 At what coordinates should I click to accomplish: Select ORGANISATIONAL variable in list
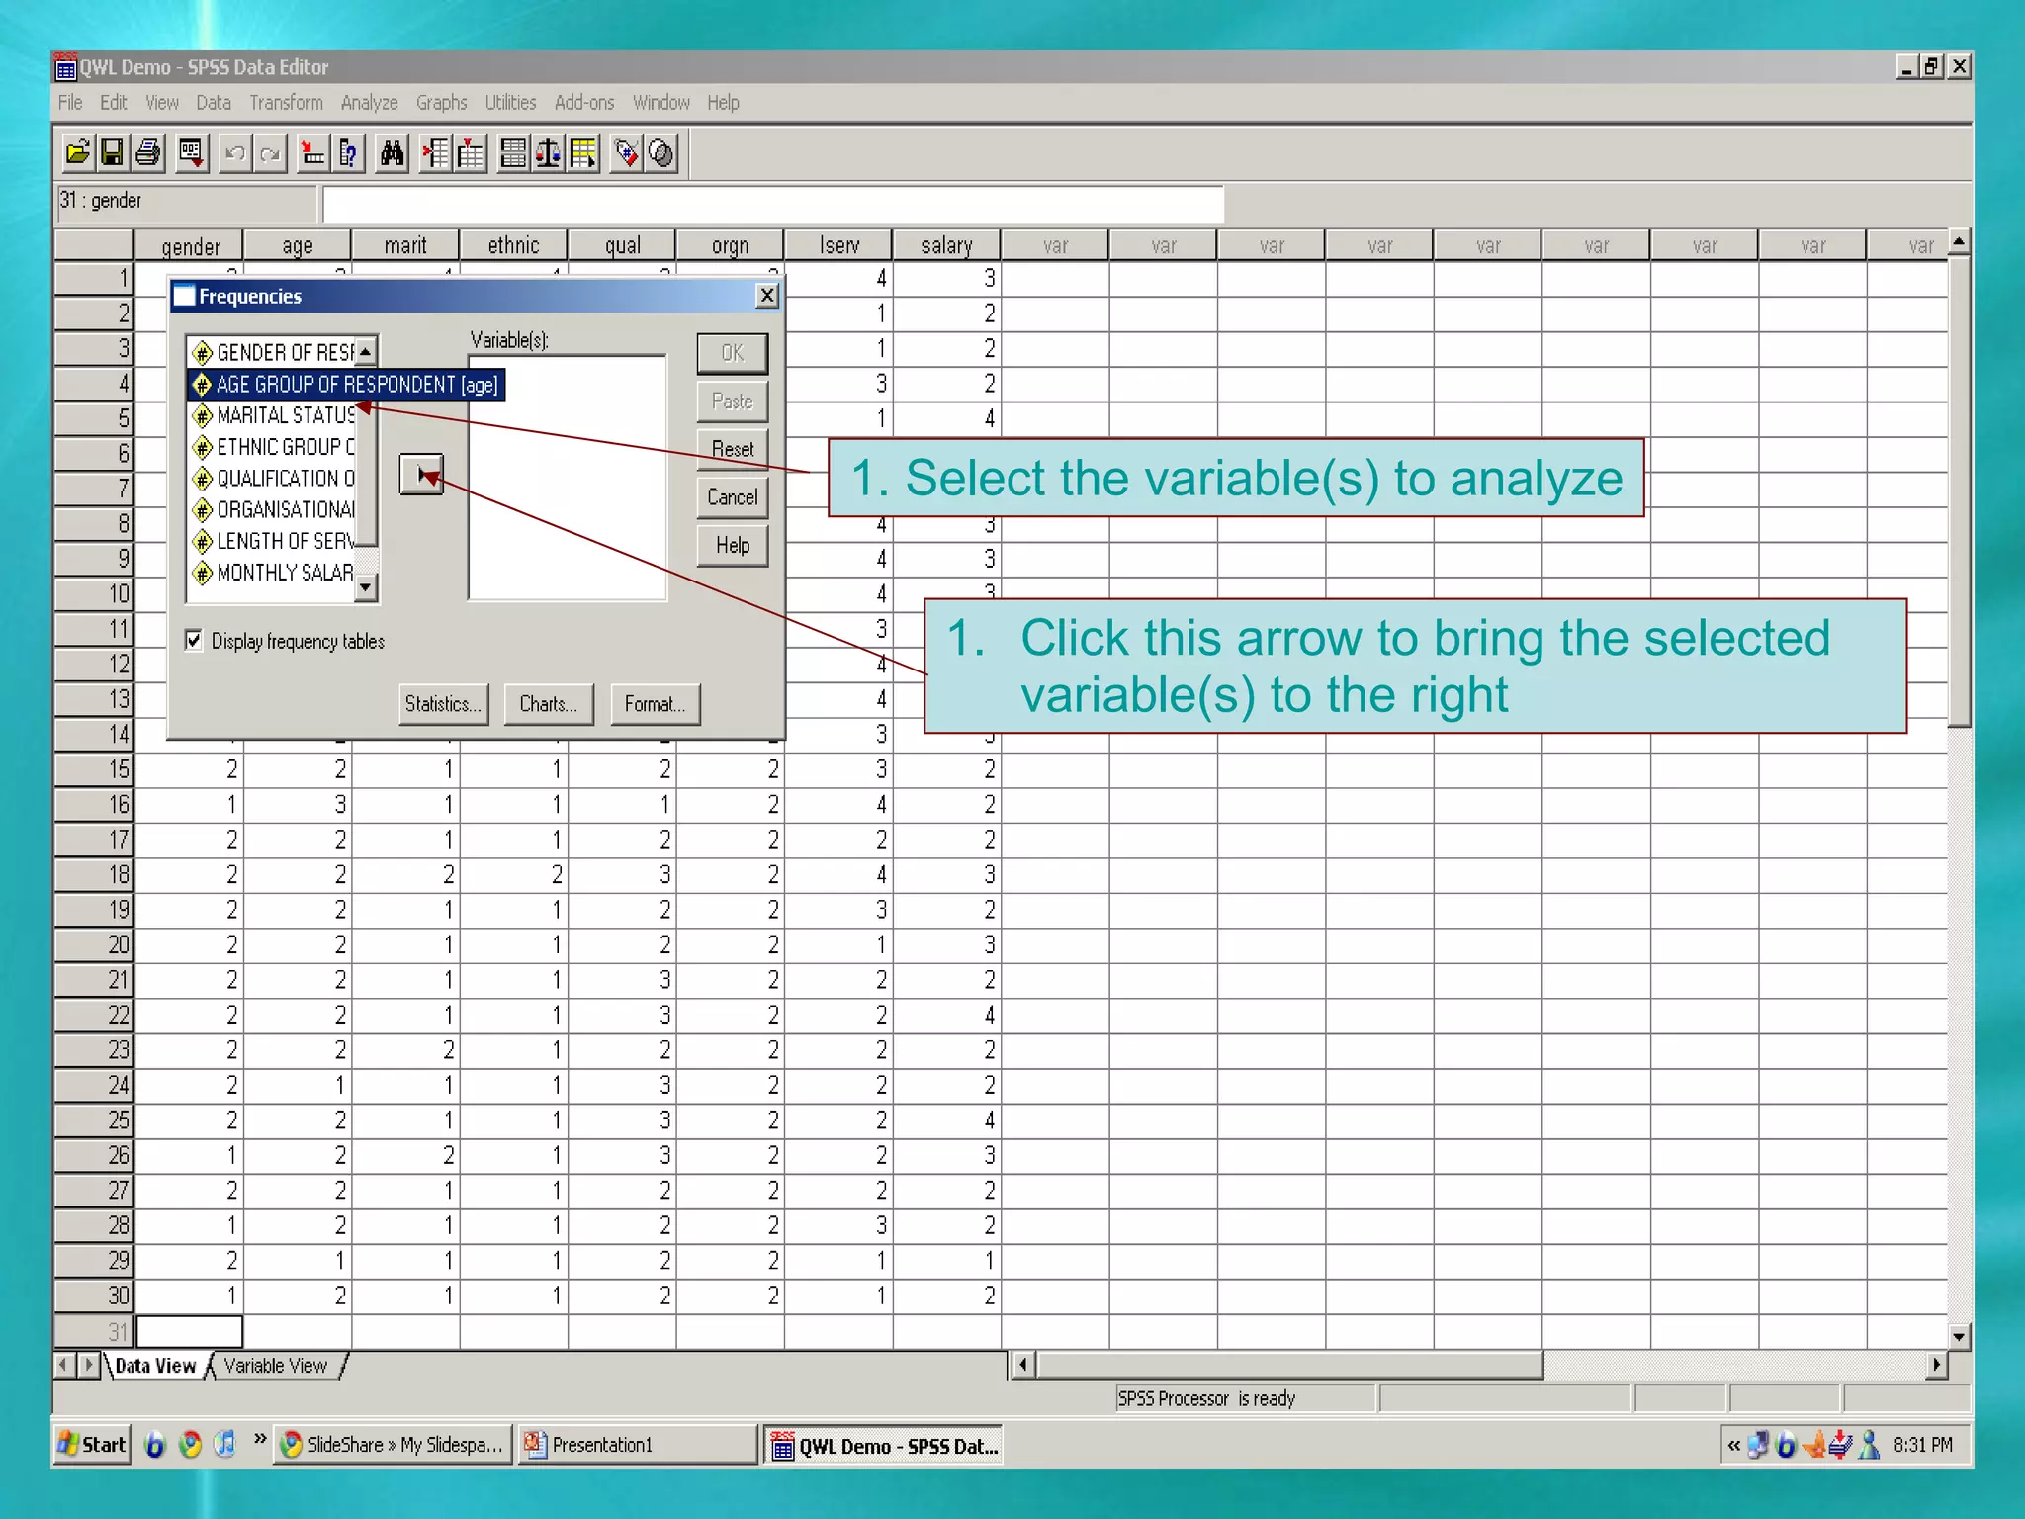(x=273, y=510)
